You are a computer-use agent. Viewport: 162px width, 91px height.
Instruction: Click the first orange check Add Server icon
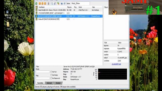click(x=40, y=3)
